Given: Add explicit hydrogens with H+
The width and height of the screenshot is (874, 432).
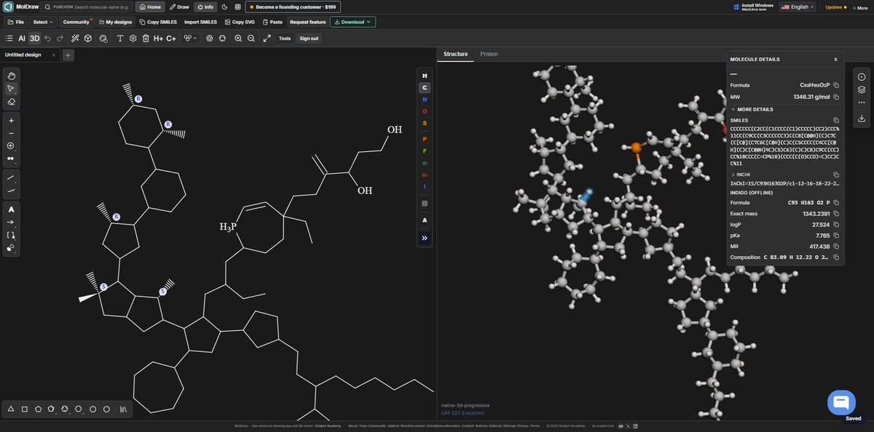Looking at the screenshot, I should pos(158,39).
